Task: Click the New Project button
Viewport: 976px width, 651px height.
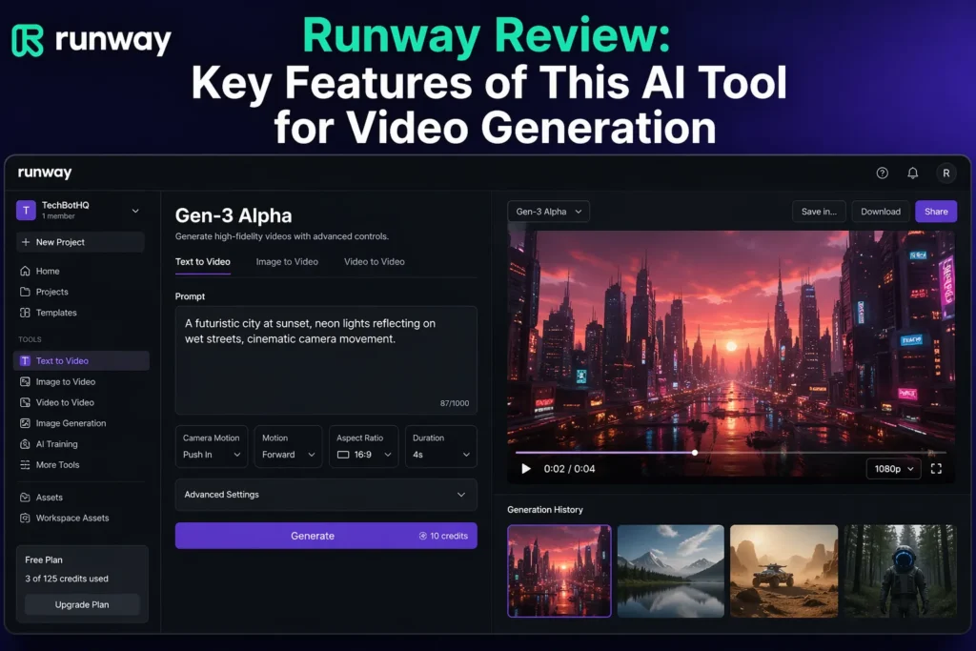Action: click(x=81, y=242)
